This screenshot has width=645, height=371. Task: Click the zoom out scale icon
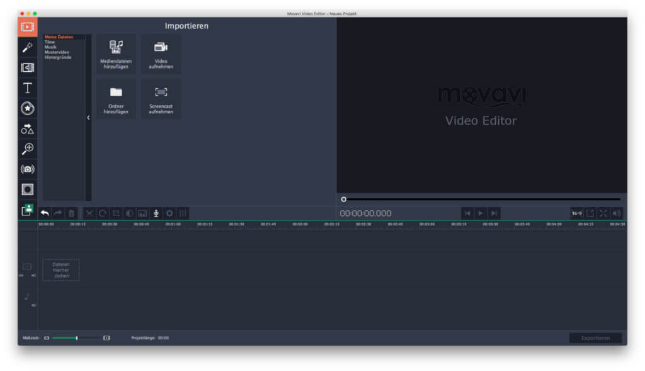[47, 338]
